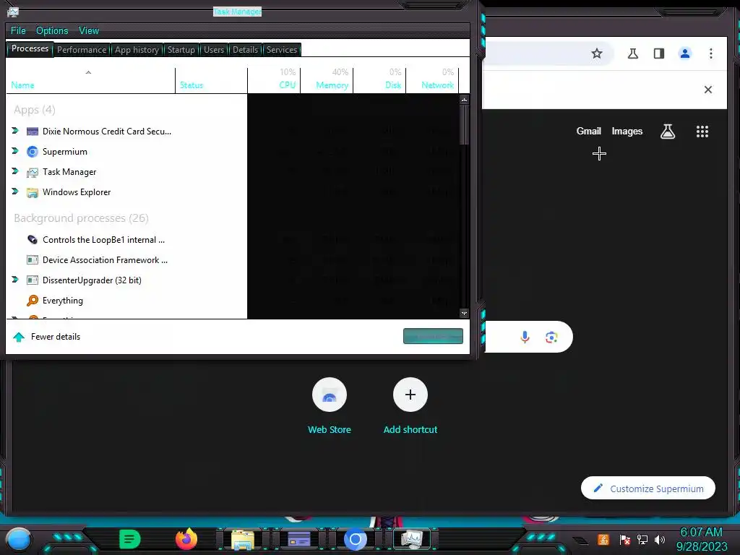This screenshot has height=555, width=740.
Task: Click the process list scroll up arrow
Action: [x=465, y=100]
